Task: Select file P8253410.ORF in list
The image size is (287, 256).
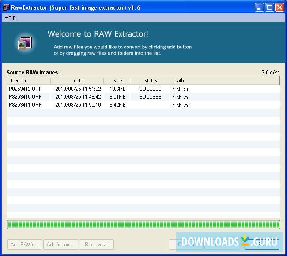Action: point(25,97)
